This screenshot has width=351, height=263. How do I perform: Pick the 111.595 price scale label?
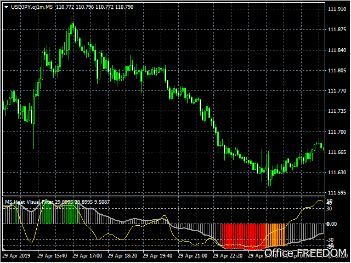[x=337, y=192]
